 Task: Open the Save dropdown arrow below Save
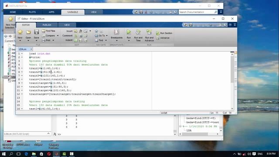(37, 41)
